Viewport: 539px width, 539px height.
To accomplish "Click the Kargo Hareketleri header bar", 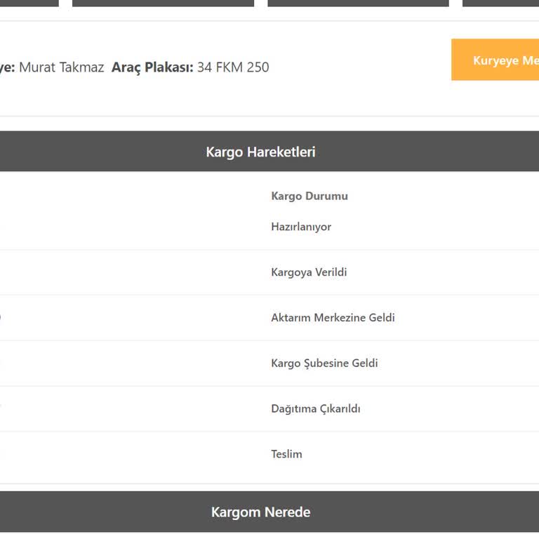I will tap(269, 152).
